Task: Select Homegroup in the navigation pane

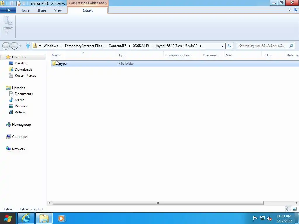Action: pyautogui.click(x=21, y=124)
